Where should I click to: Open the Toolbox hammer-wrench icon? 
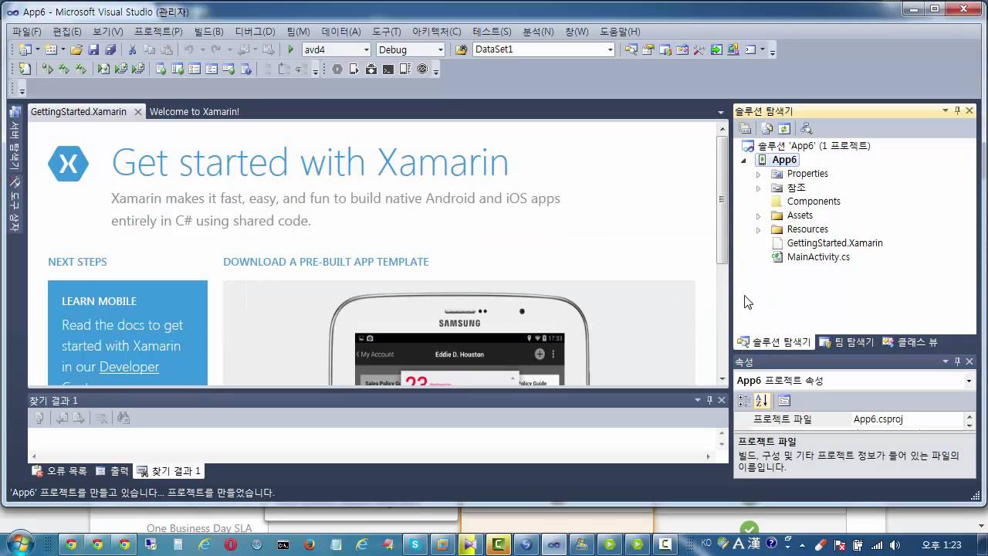[x=699, y=49]
